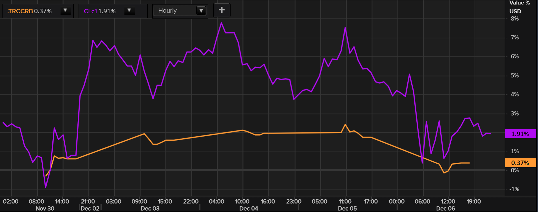The height and width of the screenshot is (212, 538).
Task: Click the USD currency label
Action: (515, 11)
